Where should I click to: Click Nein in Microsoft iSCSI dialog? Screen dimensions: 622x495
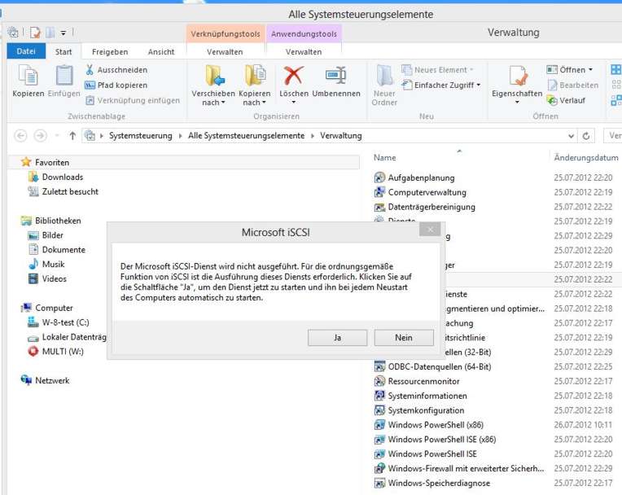(404, 338)
